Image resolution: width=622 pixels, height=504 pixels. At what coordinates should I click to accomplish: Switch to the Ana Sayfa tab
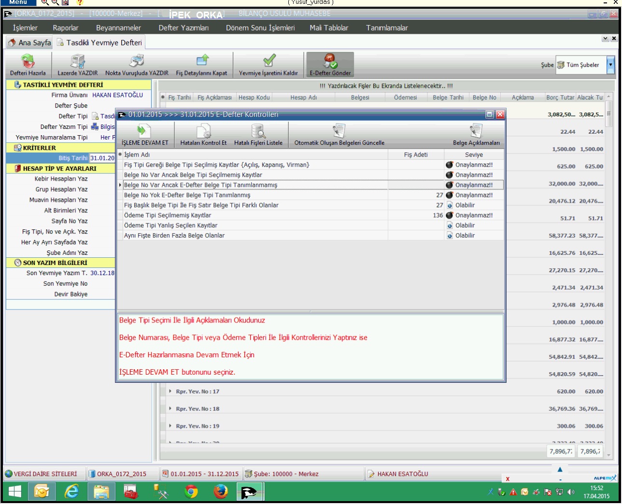[x=29, y=42]
